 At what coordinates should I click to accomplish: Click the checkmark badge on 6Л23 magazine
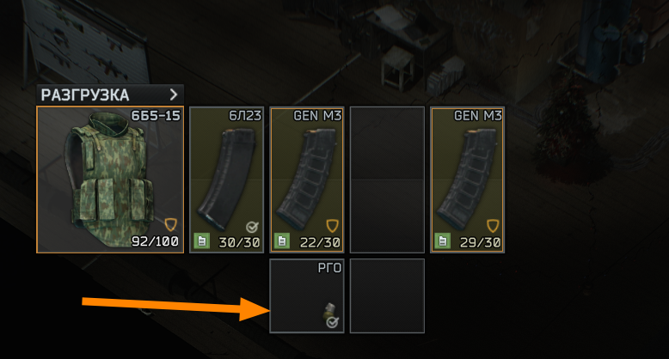(252, 228)
